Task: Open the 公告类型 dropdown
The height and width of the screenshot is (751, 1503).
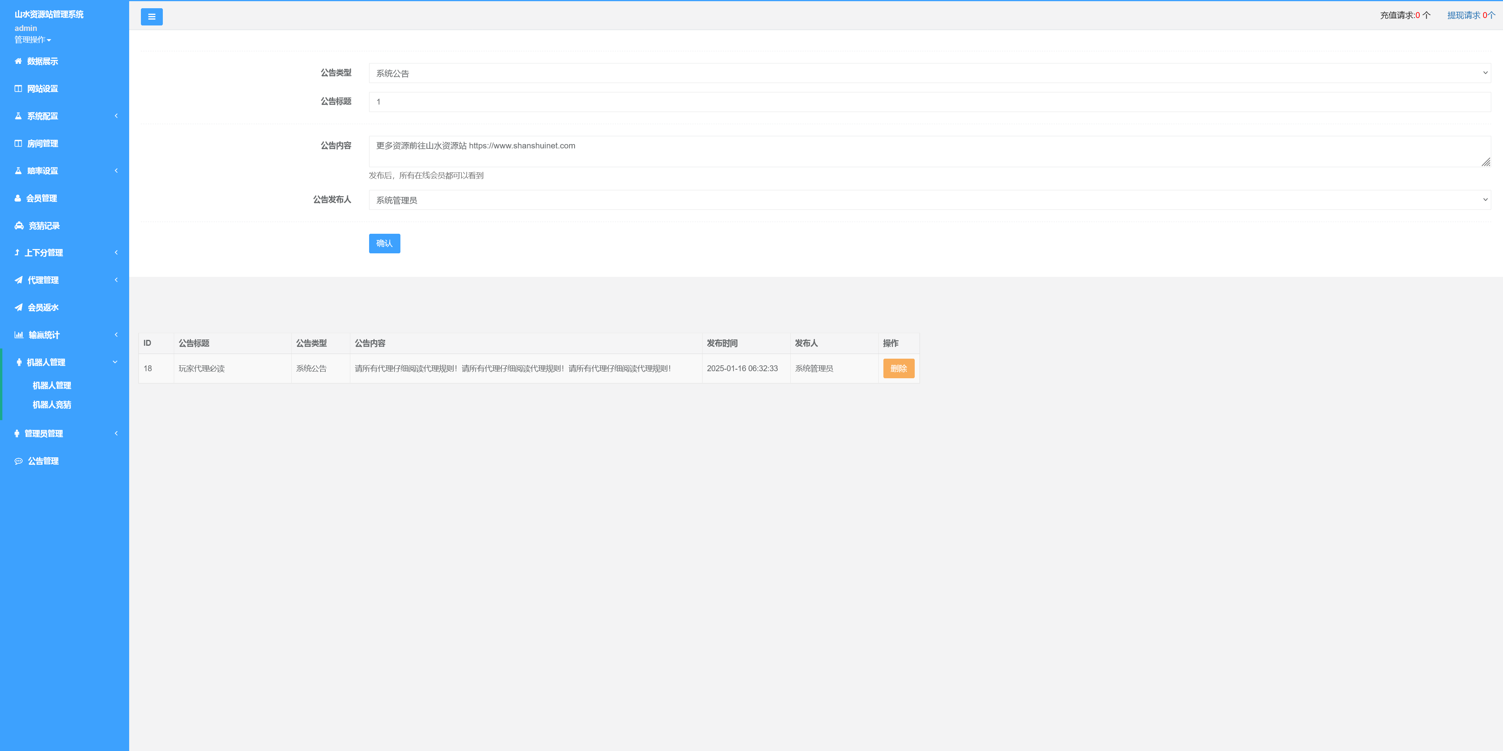Action: pyautogui.click(x=929, y=73)
